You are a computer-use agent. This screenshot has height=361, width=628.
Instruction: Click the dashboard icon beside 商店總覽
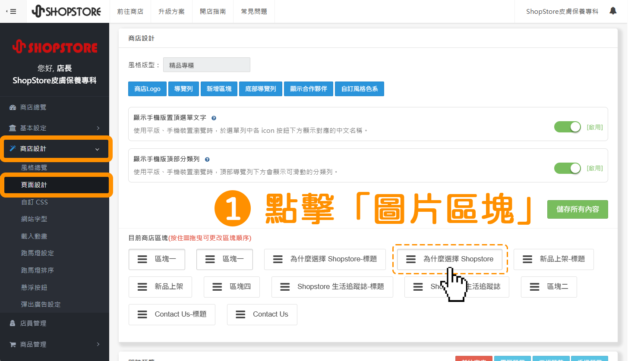click(13, 107)
